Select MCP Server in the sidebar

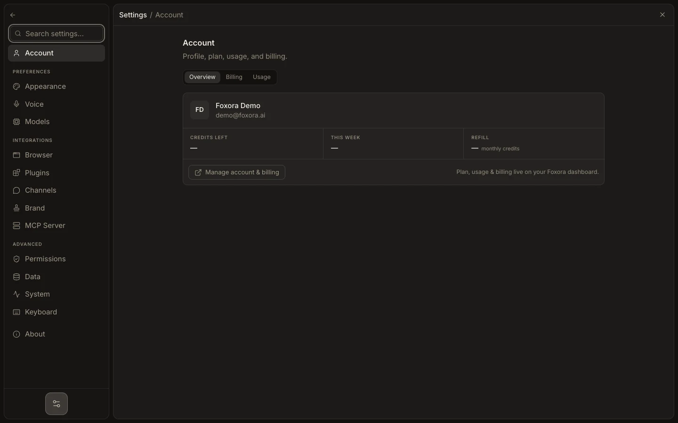56,226
